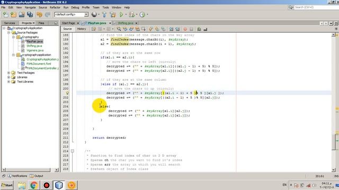Open the Debug menu
The image size is (339, 190).
coord(75,7)
